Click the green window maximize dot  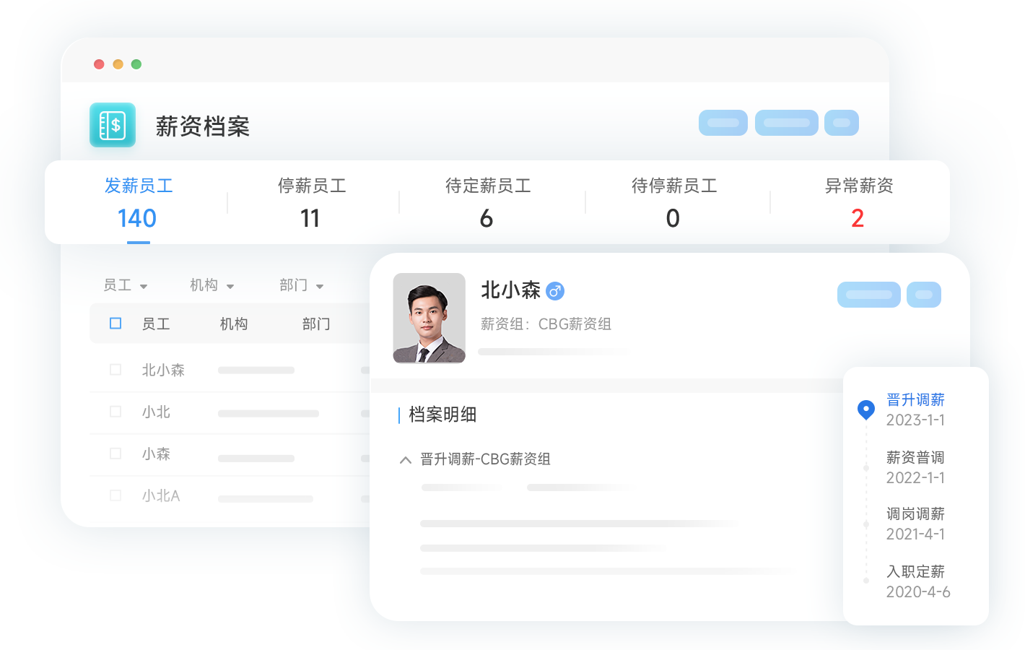[136, 64]
